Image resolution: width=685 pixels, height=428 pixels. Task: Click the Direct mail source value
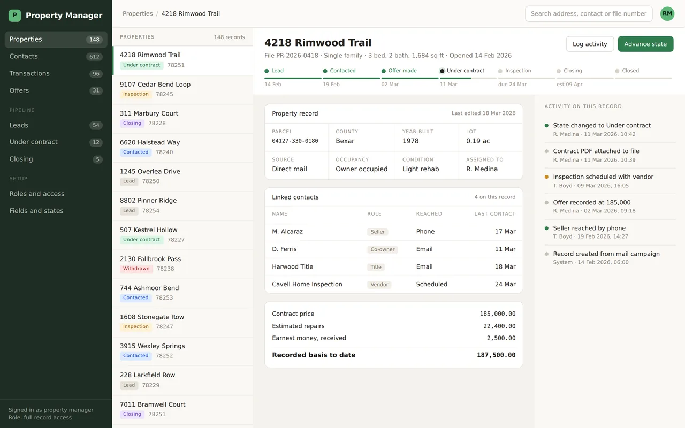[290, 169]
